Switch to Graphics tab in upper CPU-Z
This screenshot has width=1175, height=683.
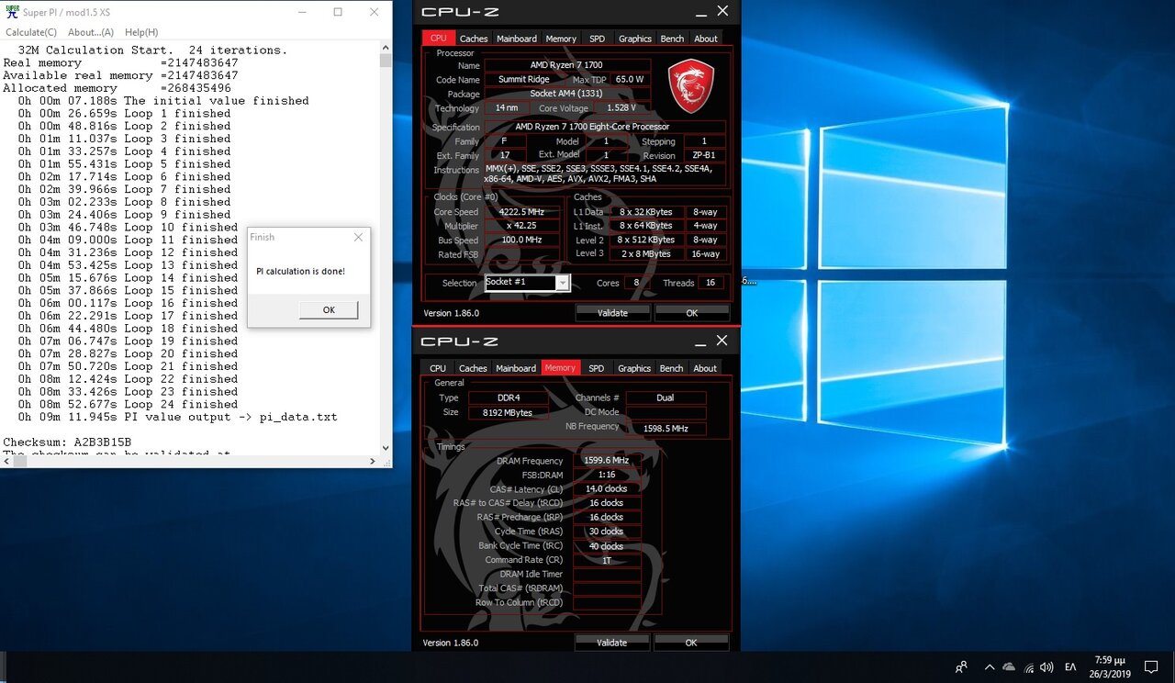pos(635,39)
